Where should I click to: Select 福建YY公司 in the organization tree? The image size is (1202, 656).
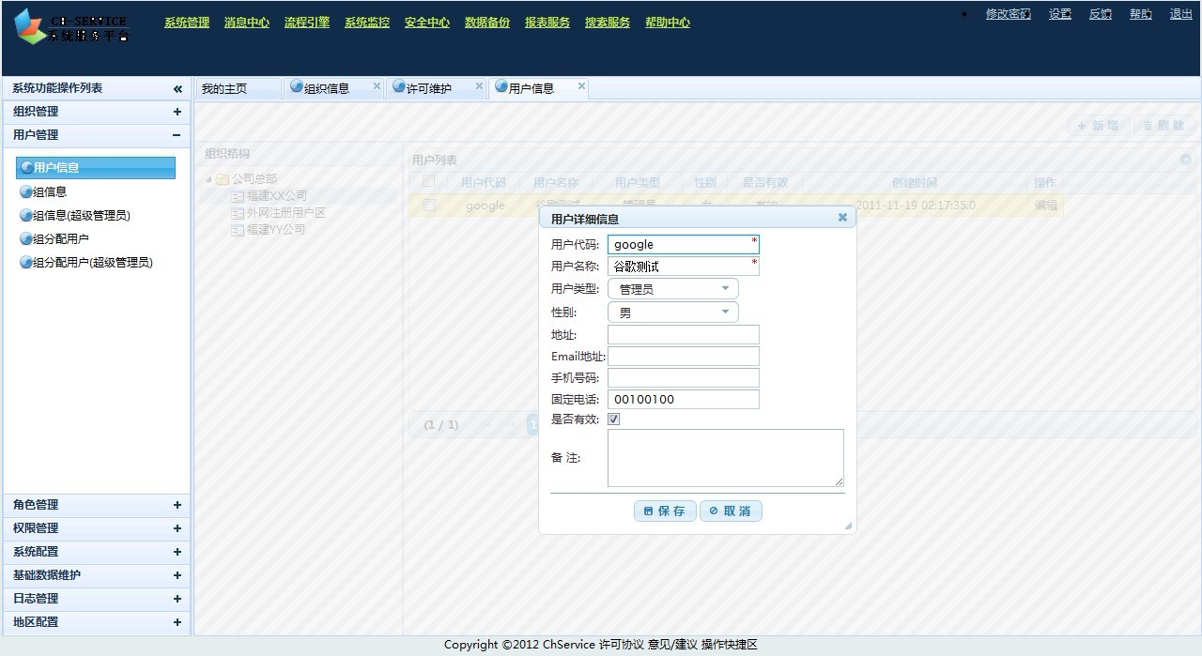(x=276, y=230)
